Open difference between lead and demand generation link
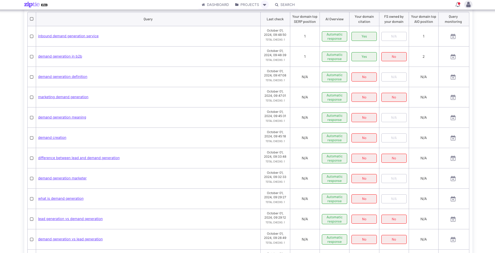 tap(79, 158)
